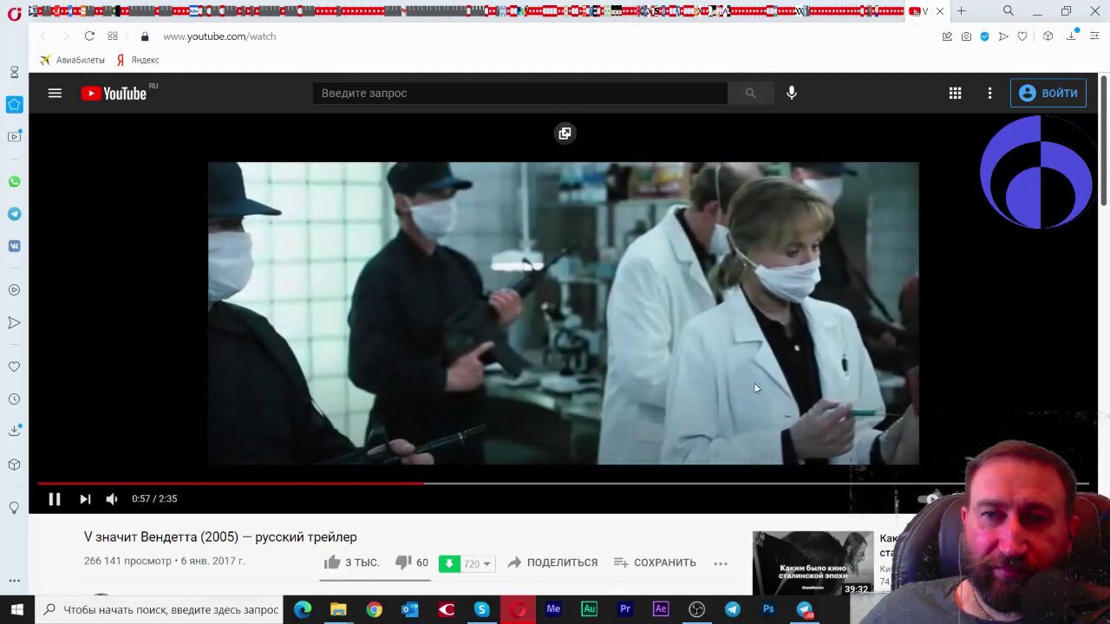
Task: Open the hourglass icon in sidebar
Action: tap(14, 72)
